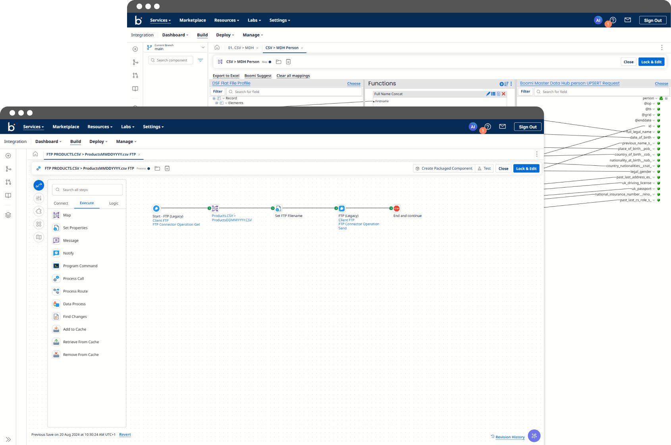Click the Find Changes step icon
Screen dimensions: 671x445
tap(56, 317)
